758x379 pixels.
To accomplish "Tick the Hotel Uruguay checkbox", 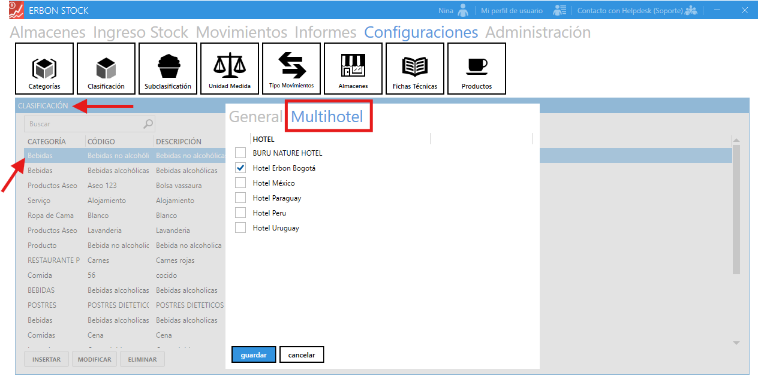I will (x=240, y=228).
